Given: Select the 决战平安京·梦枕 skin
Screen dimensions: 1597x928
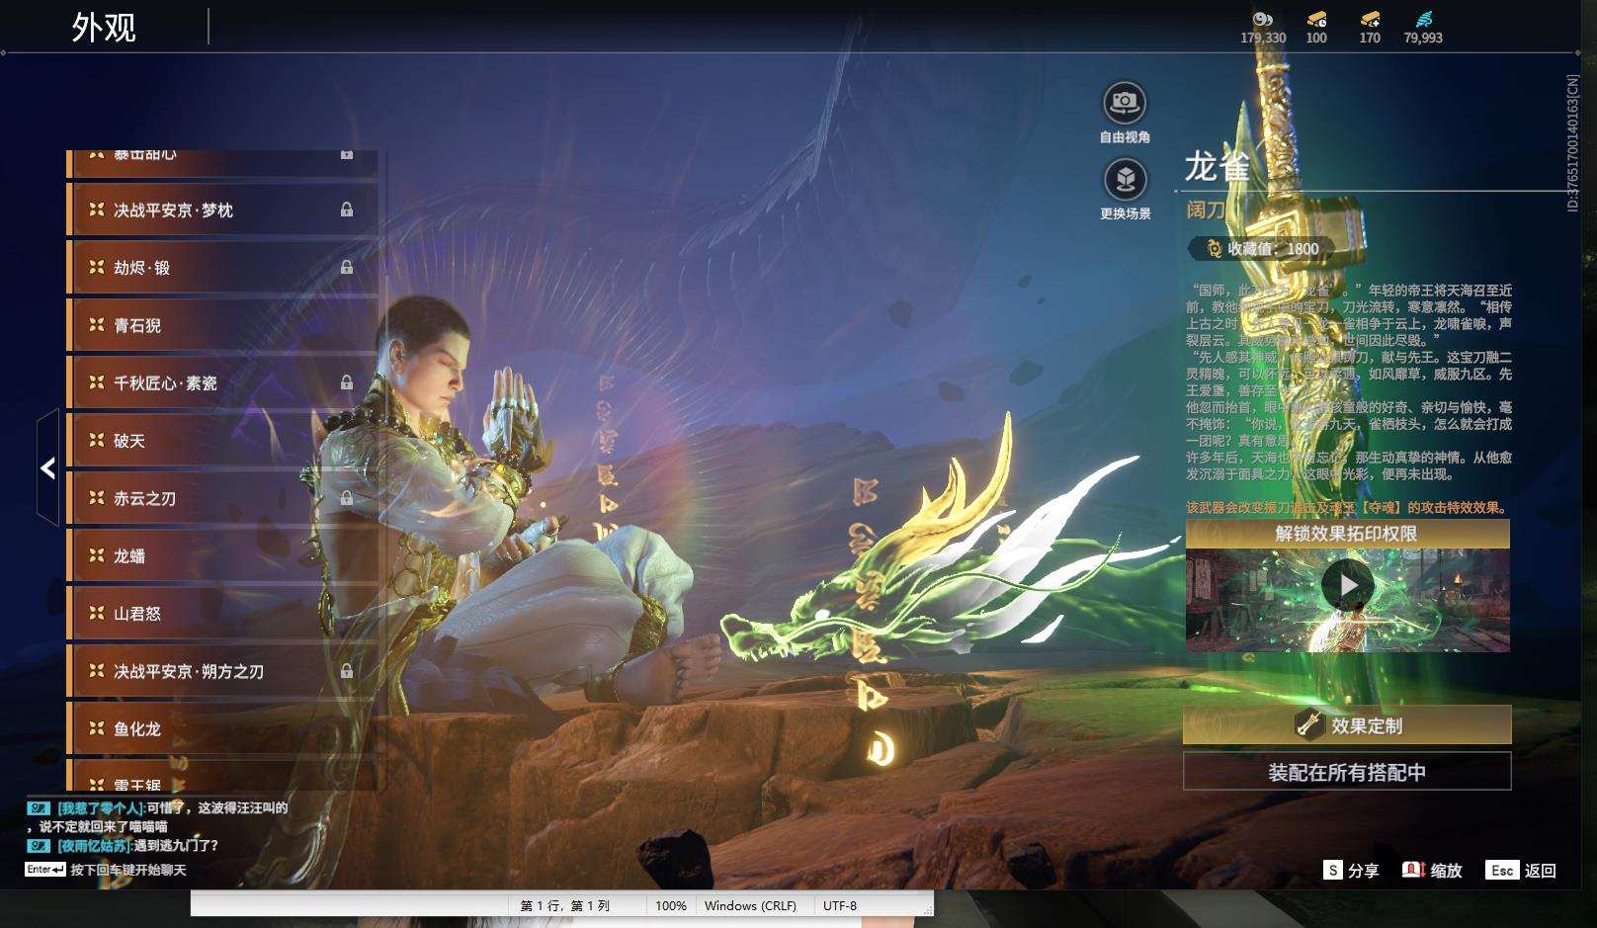Looking at the screenshot, I should click(222, 210).
